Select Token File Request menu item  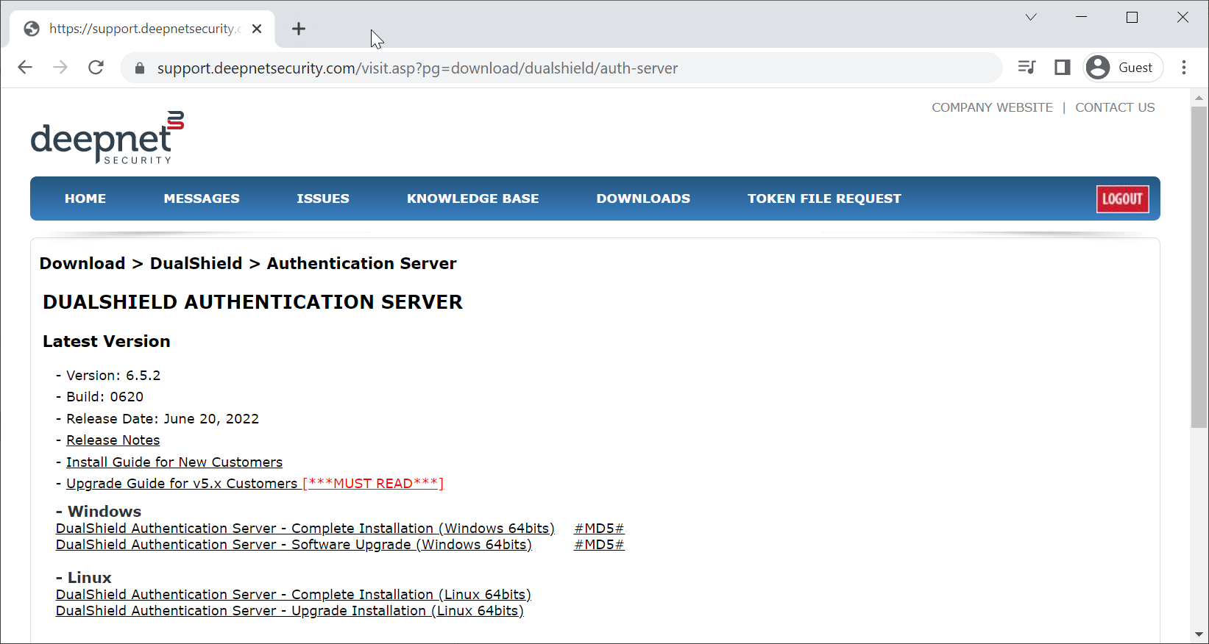click(823, 198)
